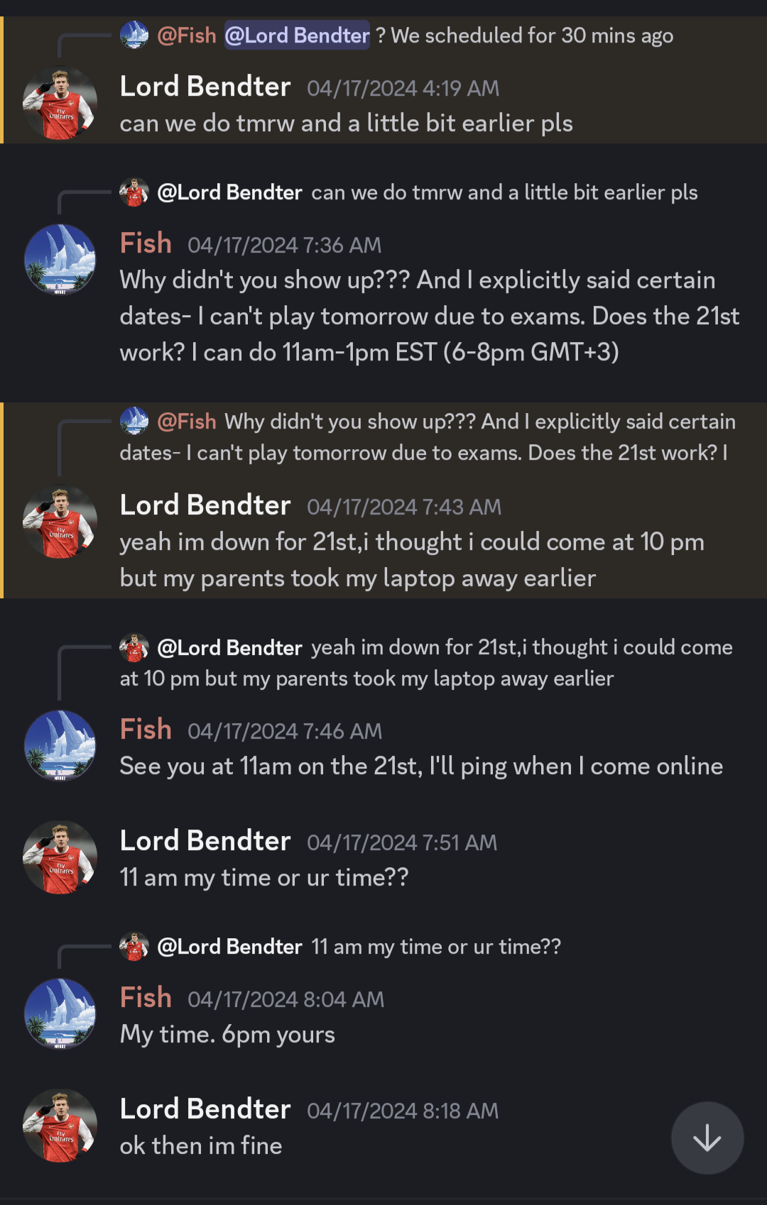767x1205 pixels.
Task: Open Lord Bendter's avatar on 4:19 AM message
Action: 60,104
